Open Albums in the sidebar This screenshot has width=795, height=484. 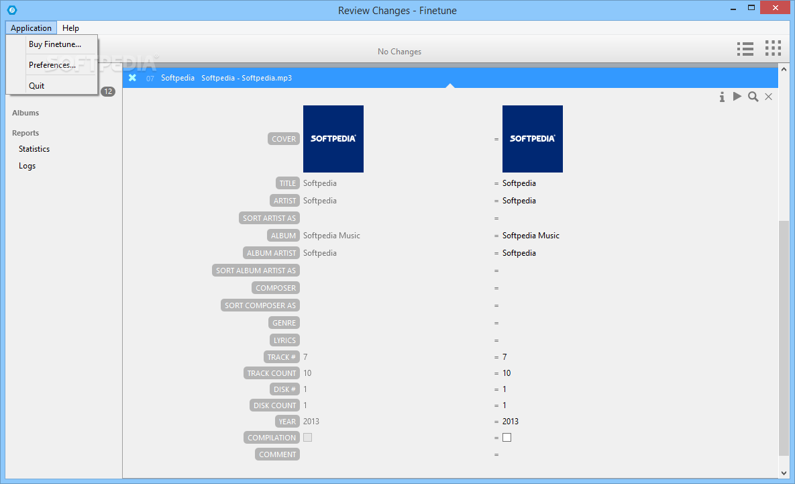(x=25, y=113)
